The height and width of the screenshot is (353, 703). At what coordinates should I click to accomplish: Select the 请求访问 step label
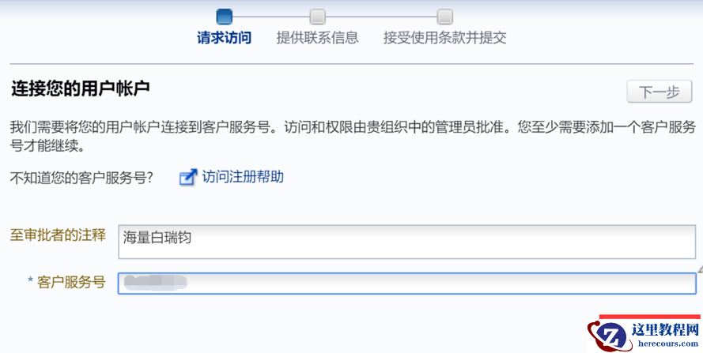coord(225,38)
